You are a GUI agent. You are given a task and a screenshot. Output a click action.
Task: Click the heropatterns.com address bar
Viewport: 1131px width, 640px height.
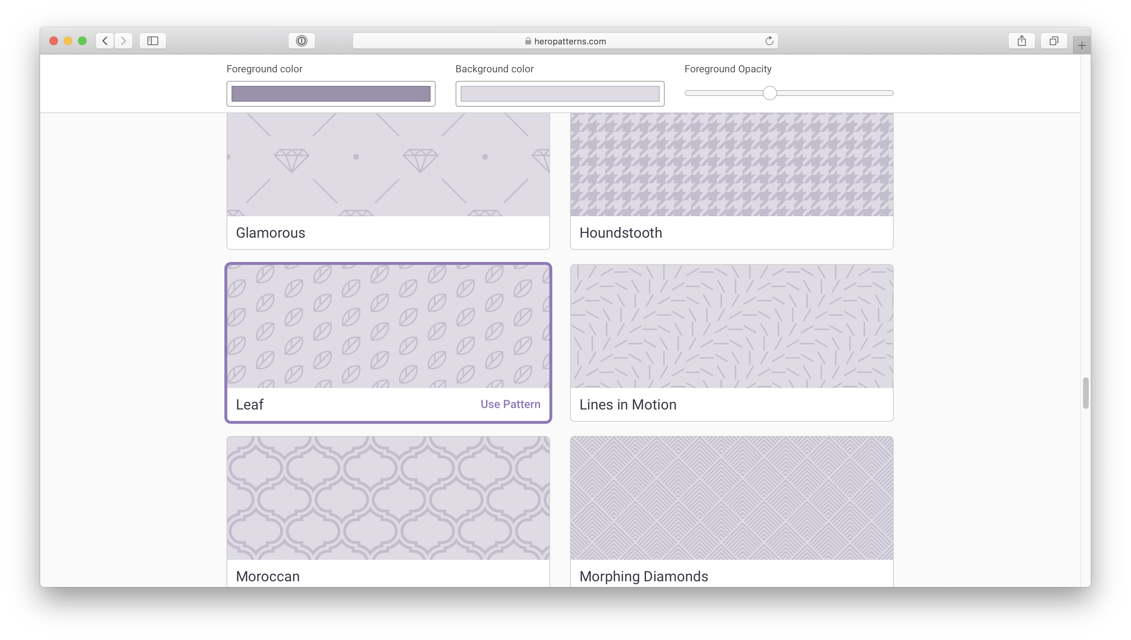[x=565, y=41]
